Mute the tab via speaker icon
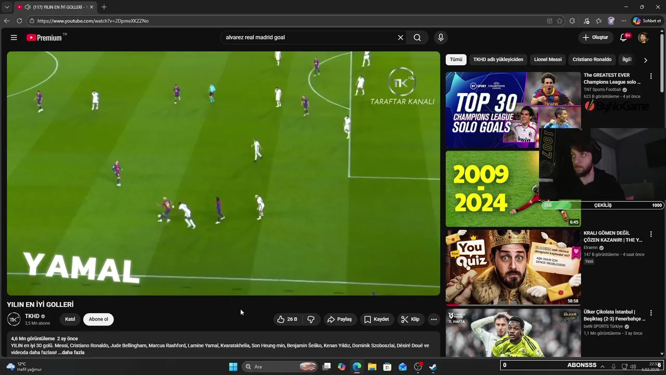This screenshot has height=375, width=666. coord(27,7)
